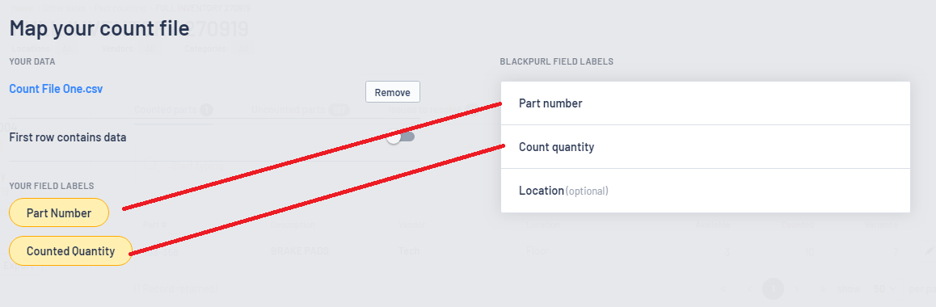Open the Vendors filter dropdown
936x307 pixels.
coord(151,49)
